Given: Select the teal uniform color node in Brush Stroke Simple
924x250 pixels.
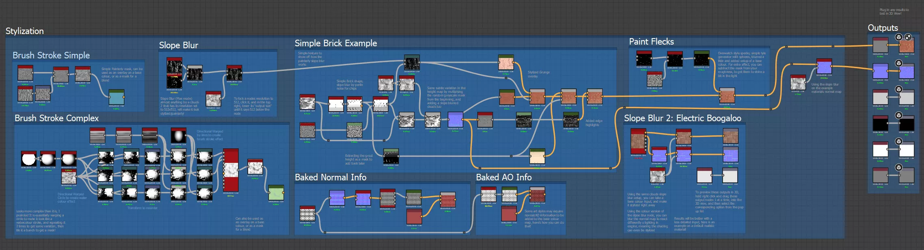Looking at the screenshot, I should click(x=116, y=98).
